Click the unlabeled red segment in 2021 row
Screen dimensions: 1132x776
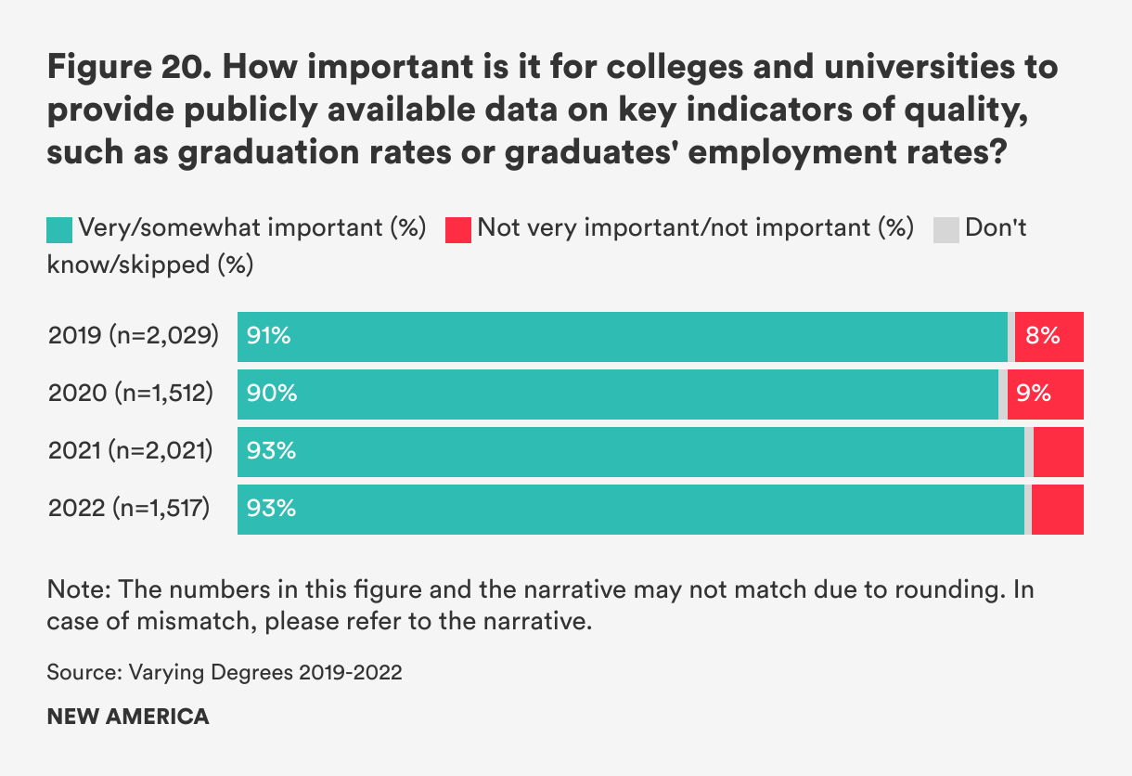tap(1059, 452)
